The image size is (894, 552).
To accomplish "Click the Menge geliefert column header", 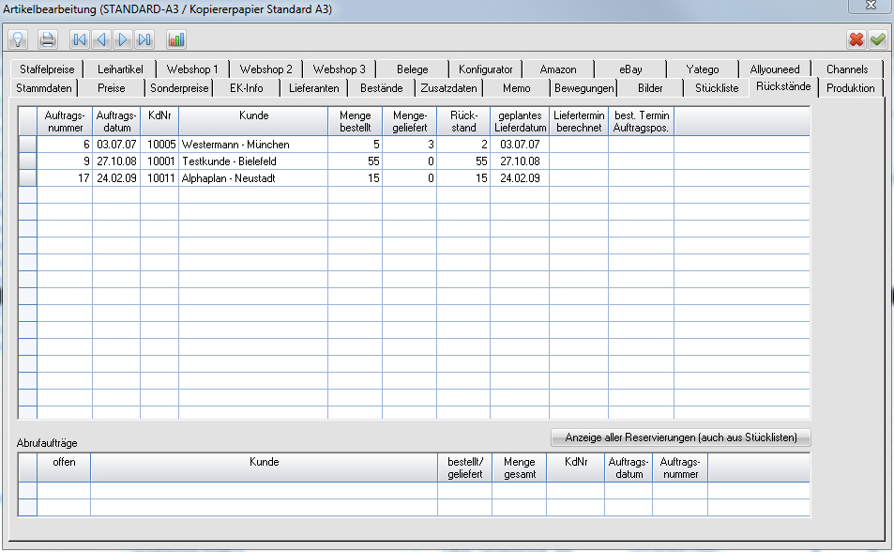I will pyautogui.click(x=409, y=121).
